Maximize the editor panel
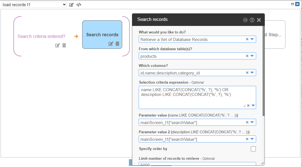Screen dimensions: 302x167 pyautogui.click(x=292, y=4)
